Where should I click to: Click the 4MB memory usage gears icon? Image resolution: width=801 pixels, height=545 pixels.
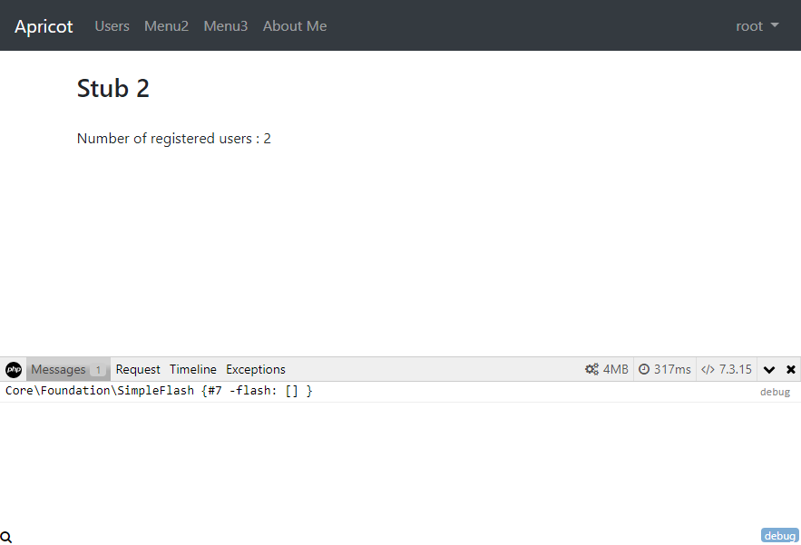(x=591, y=369)
